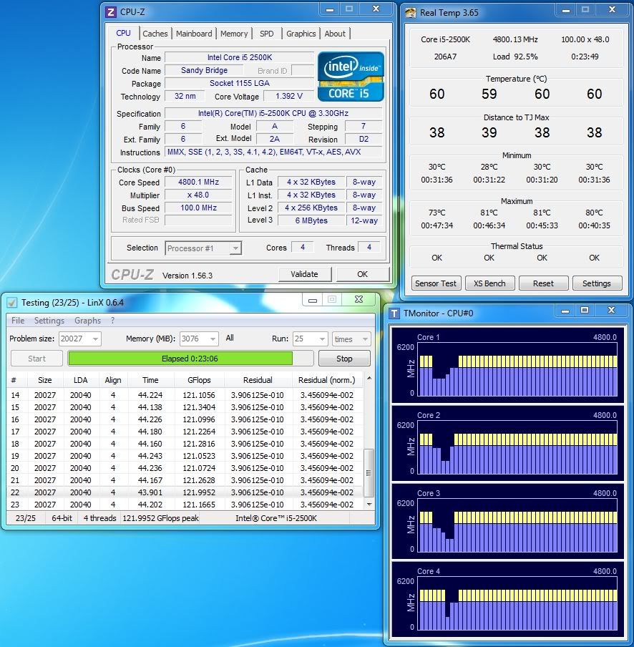Click OK in the CPU-Z window
Image resolution: width=634 pixels, height=647 pixels.
363,274
